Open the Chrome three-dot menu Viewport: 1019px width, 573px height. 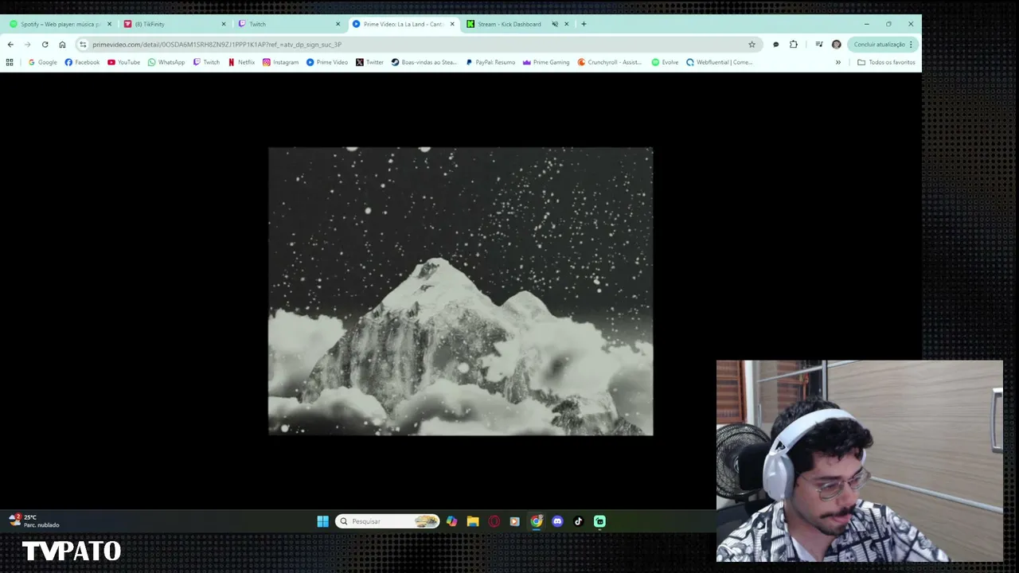point(911,45)
